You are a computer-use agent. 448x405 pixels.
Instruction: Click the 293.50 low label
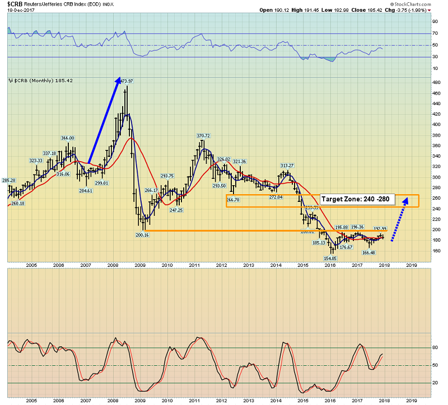pyautogui.click(x=219, y=186)
